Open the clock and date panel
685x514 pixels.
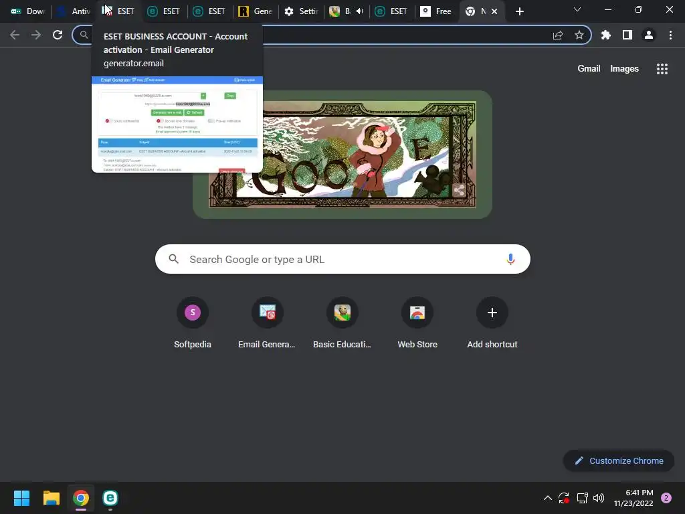tap(633, 498)
